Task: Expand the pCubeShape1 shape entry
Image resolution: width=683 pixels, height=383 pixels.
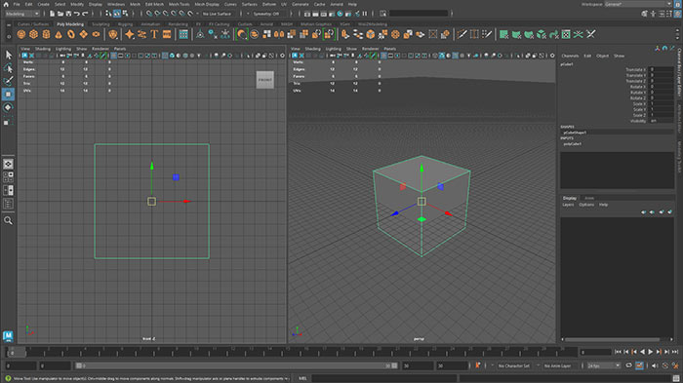Action: coord(575,133)
